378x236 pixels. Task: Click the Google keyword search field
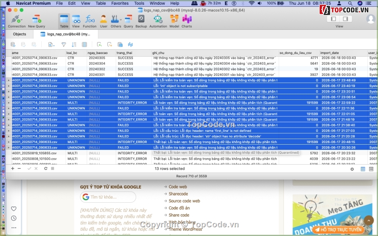(108, 197)
